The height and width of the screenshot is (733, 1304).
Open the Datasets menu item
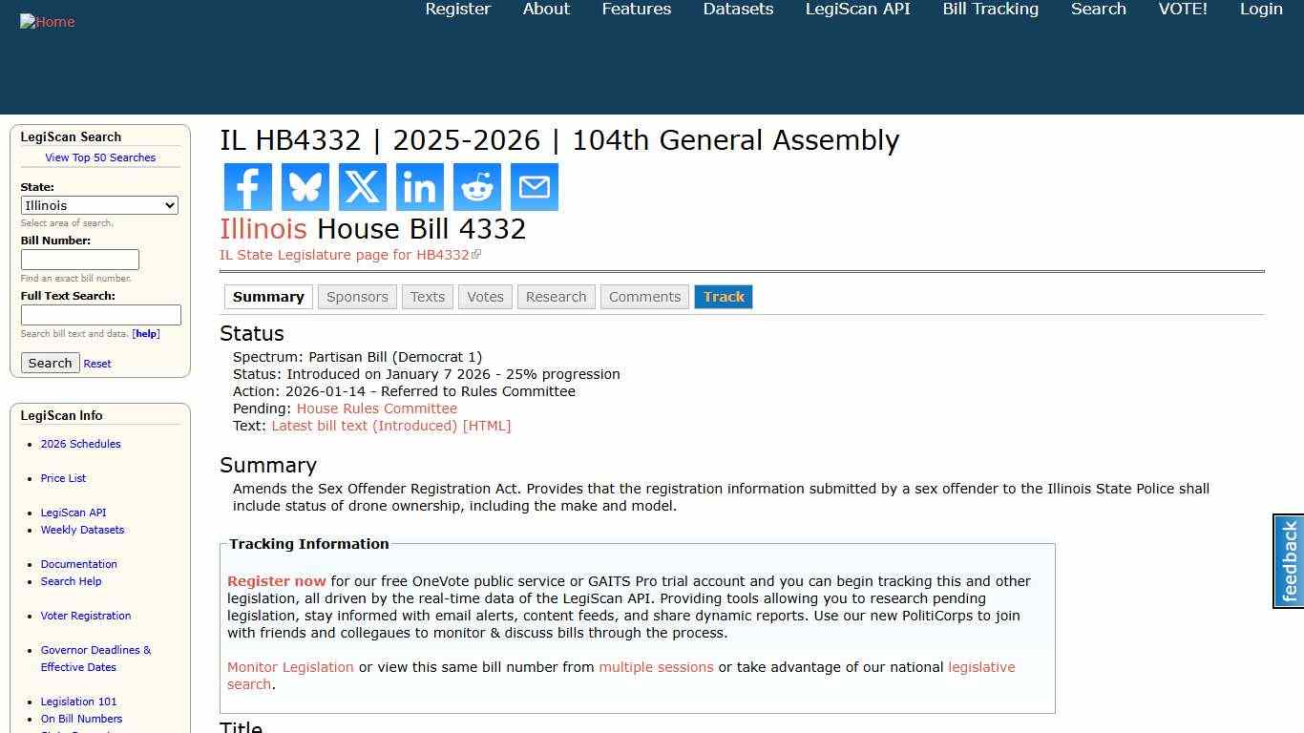pos(737,9)
